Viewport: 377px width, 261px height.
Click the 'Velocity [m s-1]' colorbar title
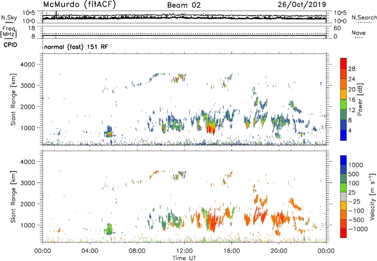[372, 196]
